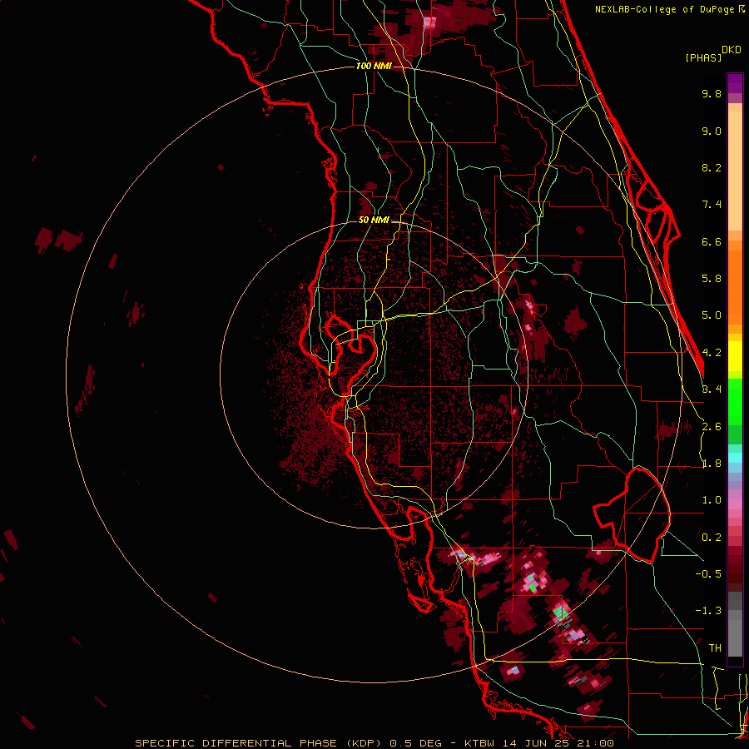
Task: Click the "50 NMI" range ring label
Action: pyautogui.click(x=374, y=220)
